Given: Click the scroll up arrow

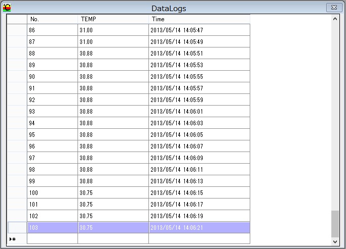Looking at the screenshot, I should coord(335,19).
